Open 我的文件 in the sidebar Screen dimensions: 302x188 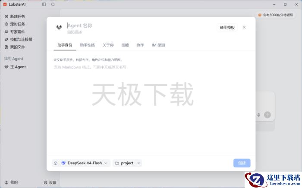15,47
